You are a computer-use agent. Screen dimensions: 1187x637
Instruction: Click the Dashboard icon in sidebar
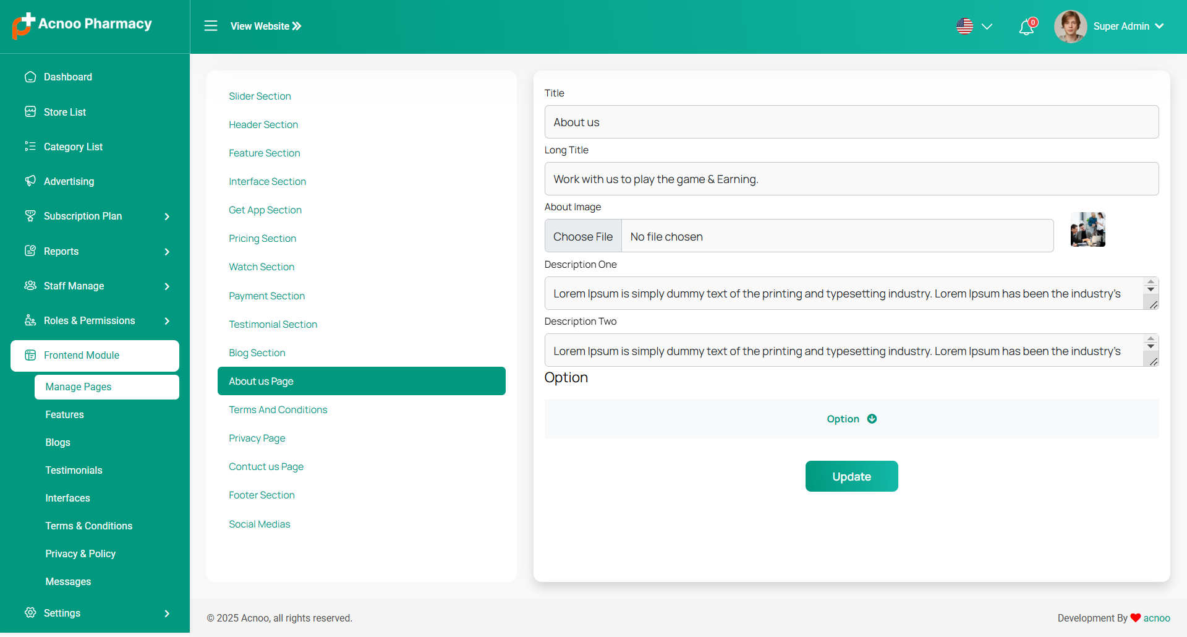pyautogui.click(x=30, y=77)
